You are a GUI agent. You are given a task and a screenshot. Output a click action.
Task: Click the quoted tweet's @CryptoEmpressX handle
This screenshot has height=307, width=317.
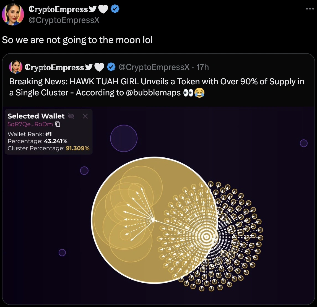click(154, 67)
